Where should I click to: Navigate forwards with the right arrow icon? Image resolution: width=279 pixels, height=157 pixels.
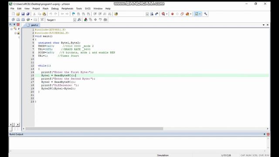[67, 14]
